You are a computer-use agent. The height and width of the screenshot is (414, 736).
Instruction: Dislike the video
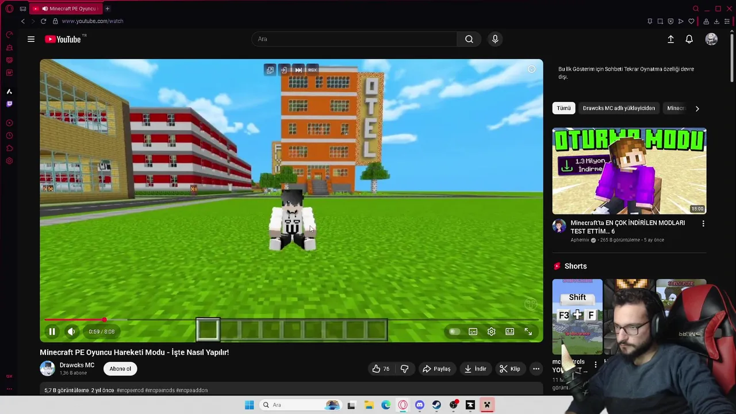pyautogui.click(x=405, y=369)
